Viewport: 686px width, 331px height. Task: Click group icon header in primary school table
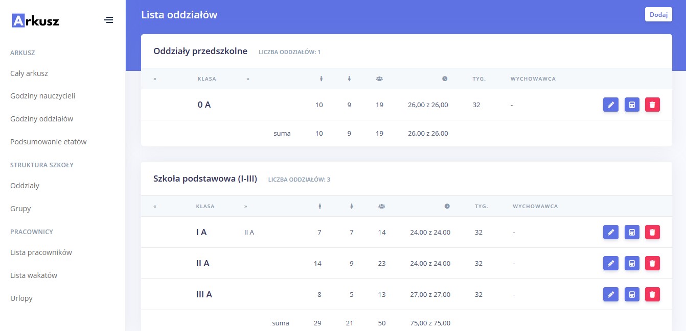pos(381,206)
